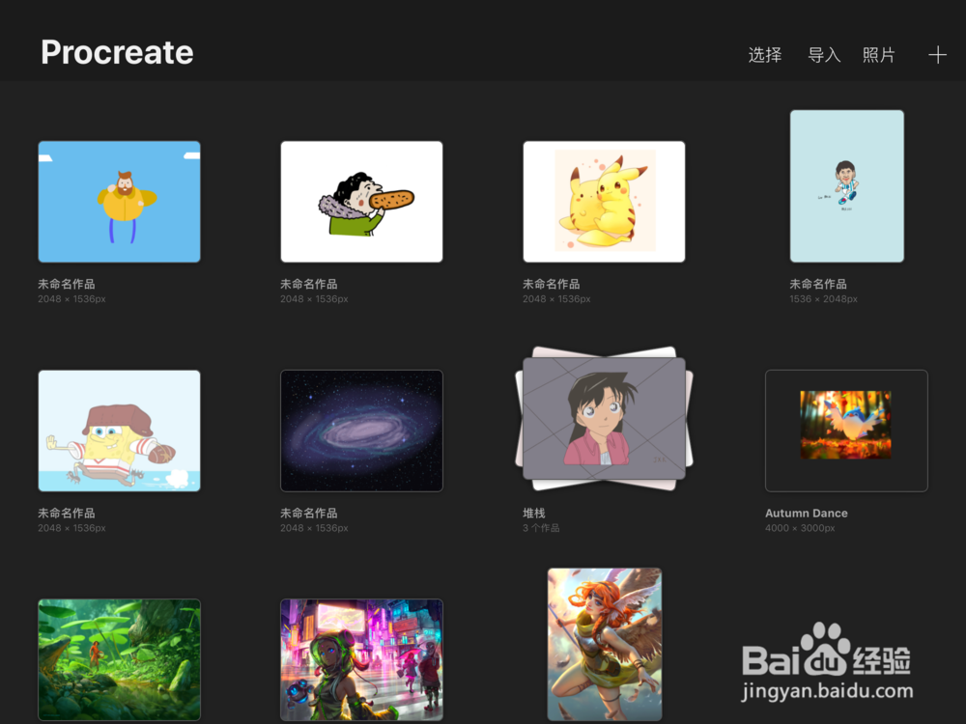Tap the plus icon to create new canvas
The height and width of the screenshot is (724, 966).
[x=937, y=55]
